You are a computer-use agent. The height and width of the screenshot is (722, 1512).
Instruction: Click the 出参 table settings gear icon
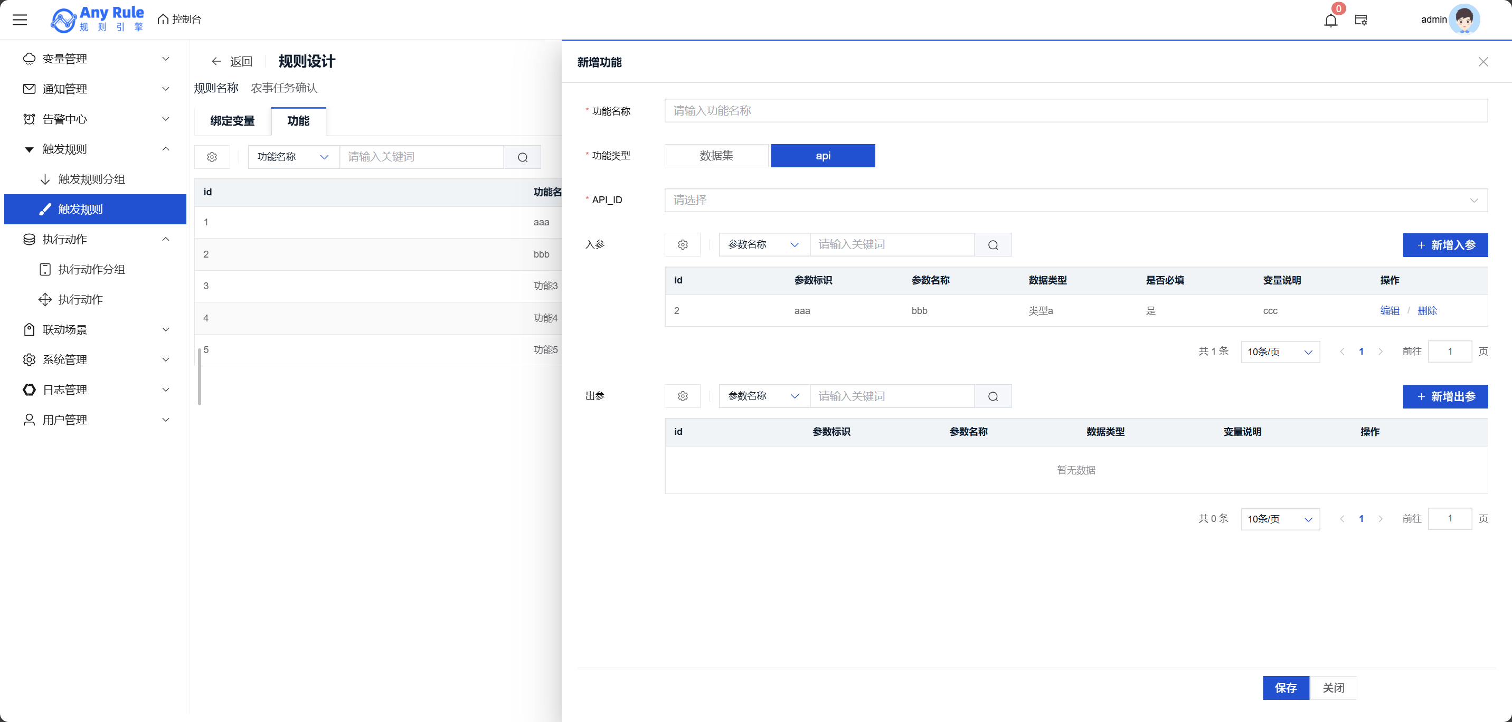tap(682, 396)
